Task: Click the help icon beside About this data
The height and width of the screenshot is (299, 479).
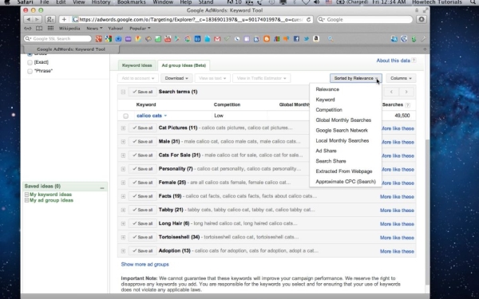Action: [414, 61]
